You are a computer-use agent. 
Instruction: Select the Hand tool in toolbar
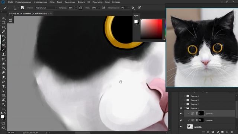point(3,100)
